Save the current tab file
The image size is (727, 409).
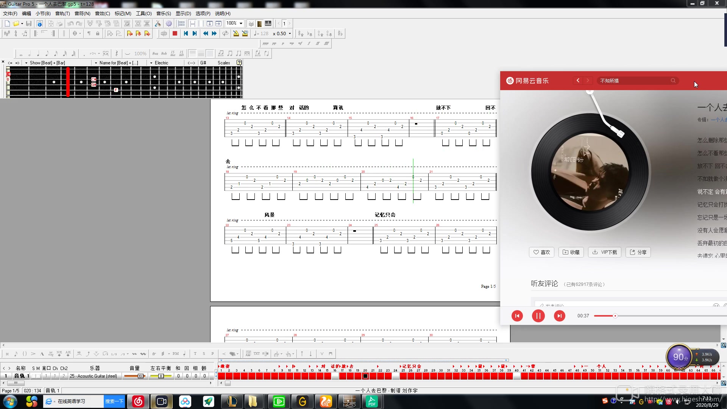click(29, 23)
